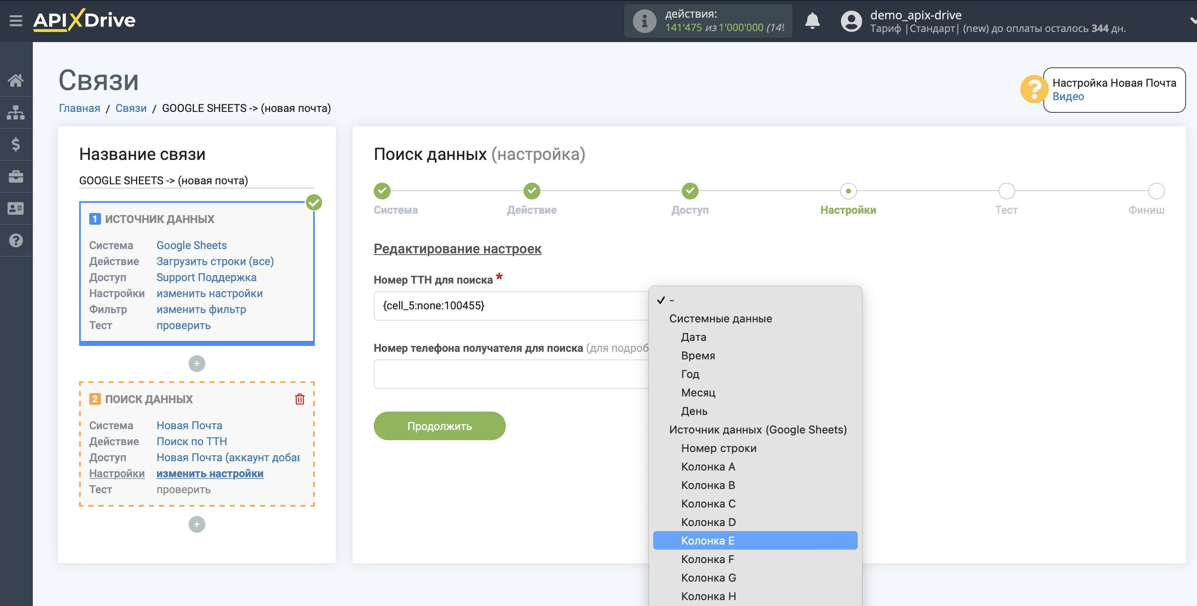
Task: Open the contact card sidebar icon
Action: pos(16,209)
